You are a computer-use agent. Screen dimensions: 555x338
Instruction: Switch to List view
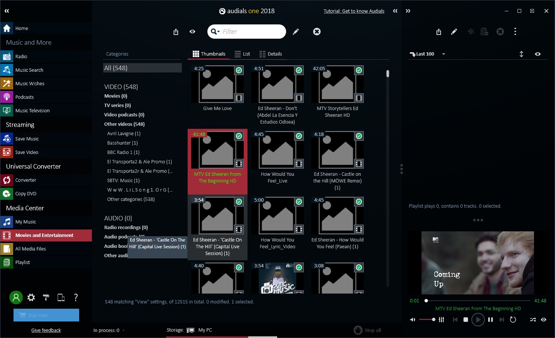click(x=242, y=54)
